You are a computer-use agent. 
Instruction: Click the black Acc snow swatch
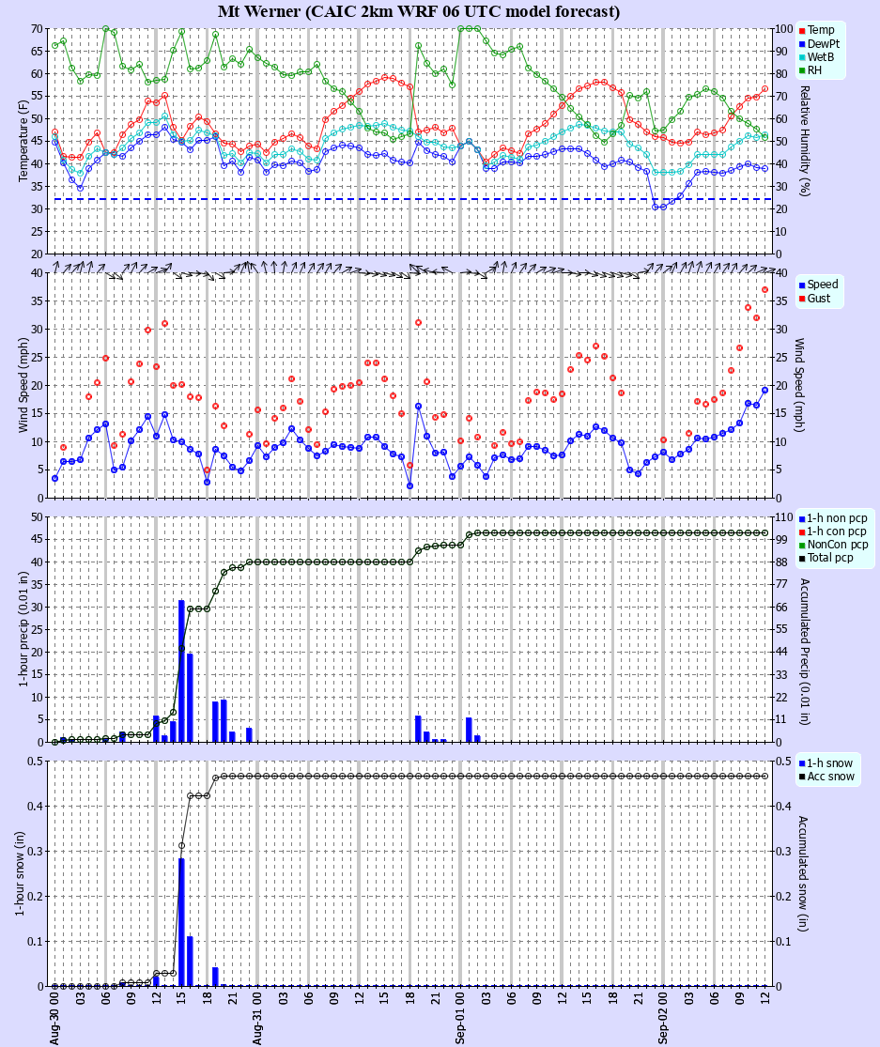(x=802, y=778)
